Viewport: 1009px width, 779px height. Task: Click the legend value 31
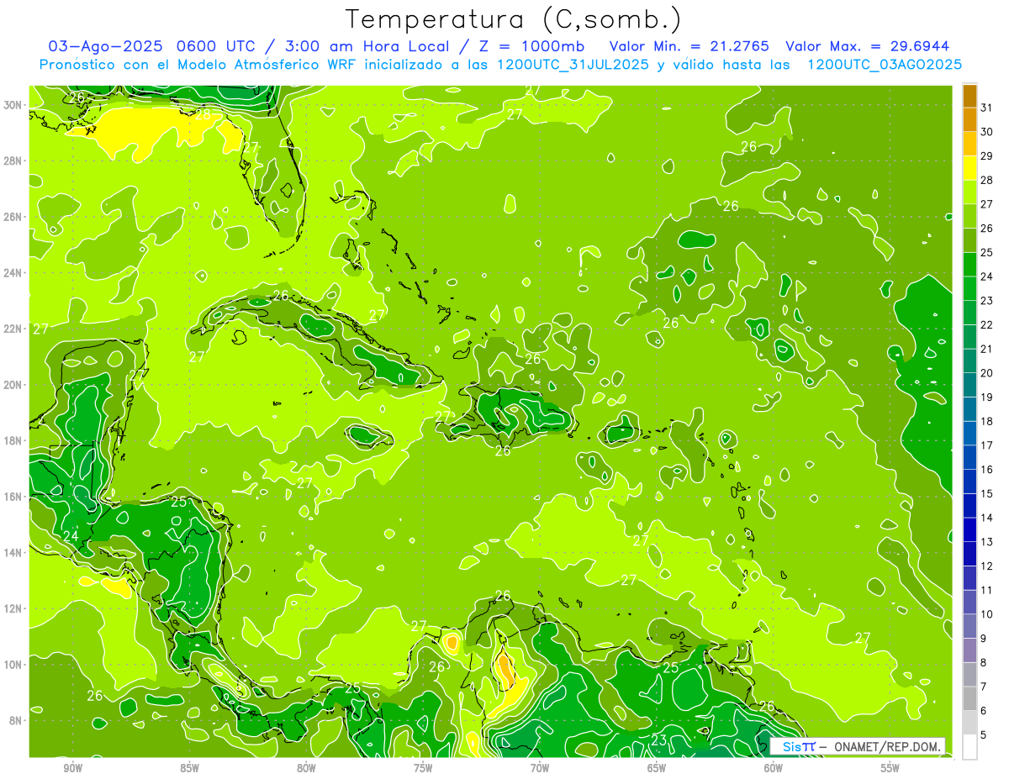[x=987, y=107]
